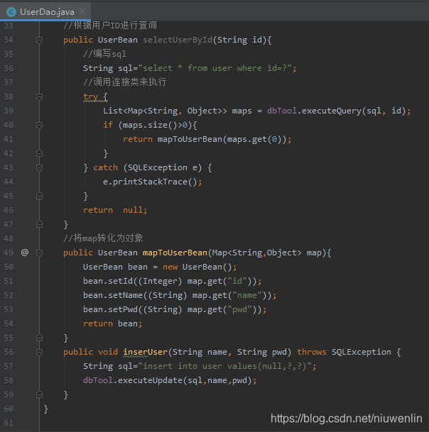Screen dimensions: 429x432
Task: Click 'return bean;' on line 54
Action: [x=112, y=323]
